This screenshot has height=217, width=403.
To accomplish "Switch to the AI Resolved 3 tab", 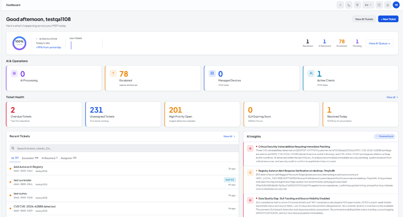I will pyautogui.click(x=49, y=158).
